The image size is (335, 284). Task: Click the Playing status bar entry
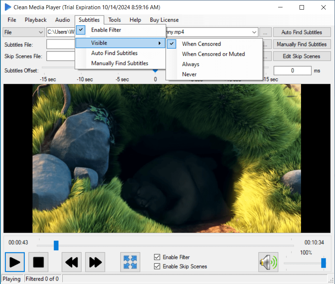(11, 279)
